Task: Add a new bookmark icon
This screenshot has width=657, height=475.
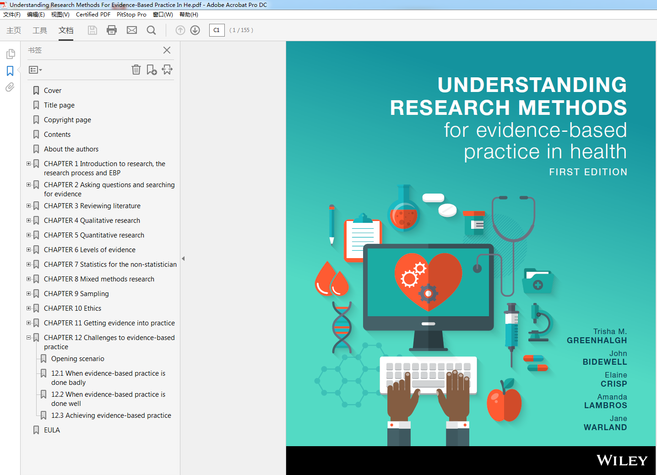Action: pos(152,70)
